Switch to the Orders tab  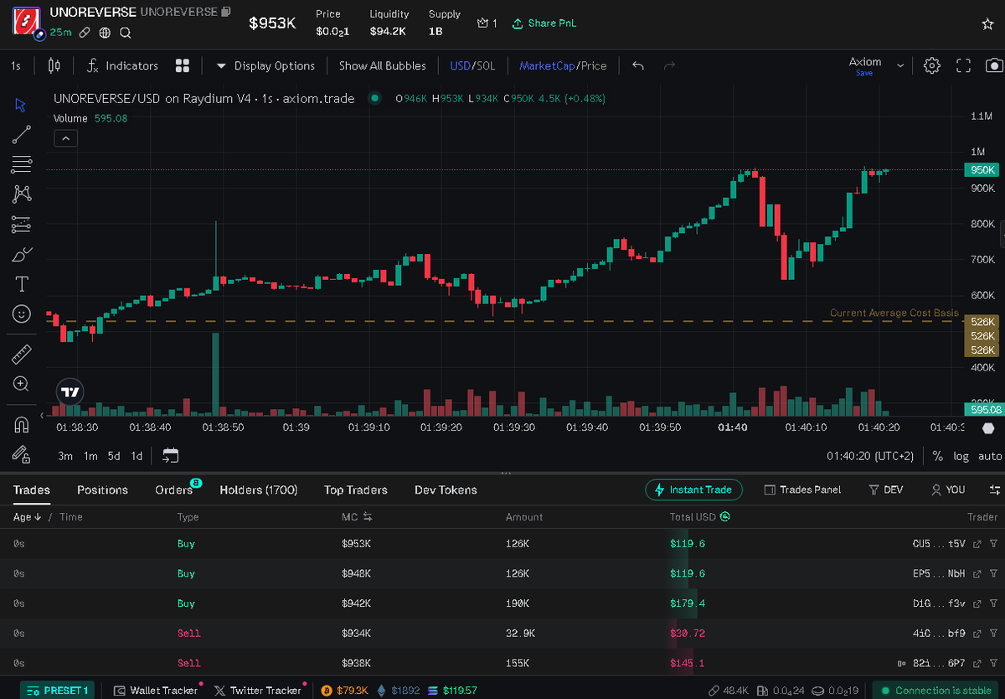[173, 489]
